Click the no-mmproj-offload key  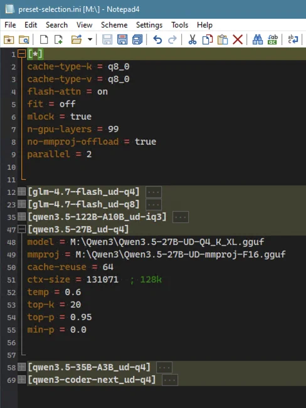click(x=73, y=142)
